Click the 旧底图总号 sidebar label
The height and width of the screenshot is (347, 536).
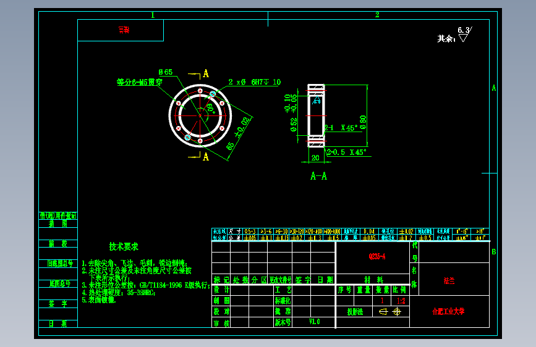(60, 263)
